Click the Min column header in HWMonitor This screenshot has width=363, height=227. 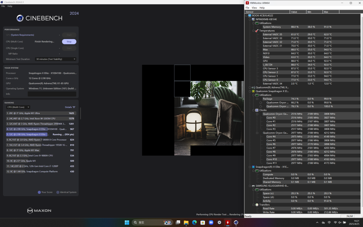[314, 12]
